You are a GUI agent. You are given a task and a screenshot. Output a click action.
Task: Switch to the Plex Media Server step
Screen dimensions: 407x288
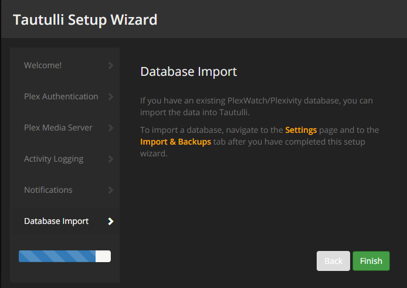pos(58,128)
